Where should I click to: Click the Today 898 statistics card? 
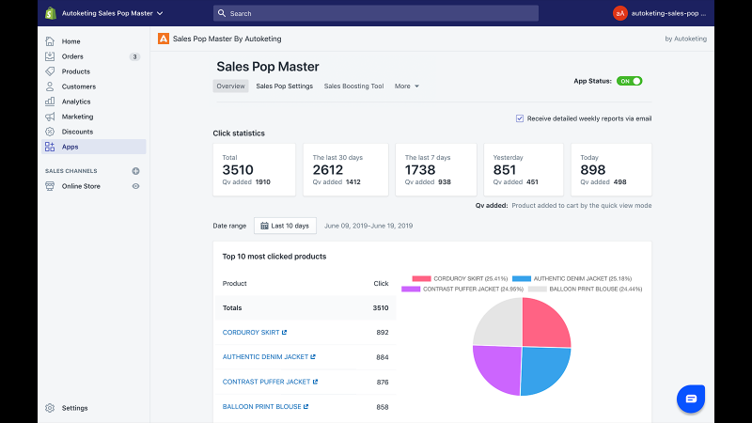(611, 170)
